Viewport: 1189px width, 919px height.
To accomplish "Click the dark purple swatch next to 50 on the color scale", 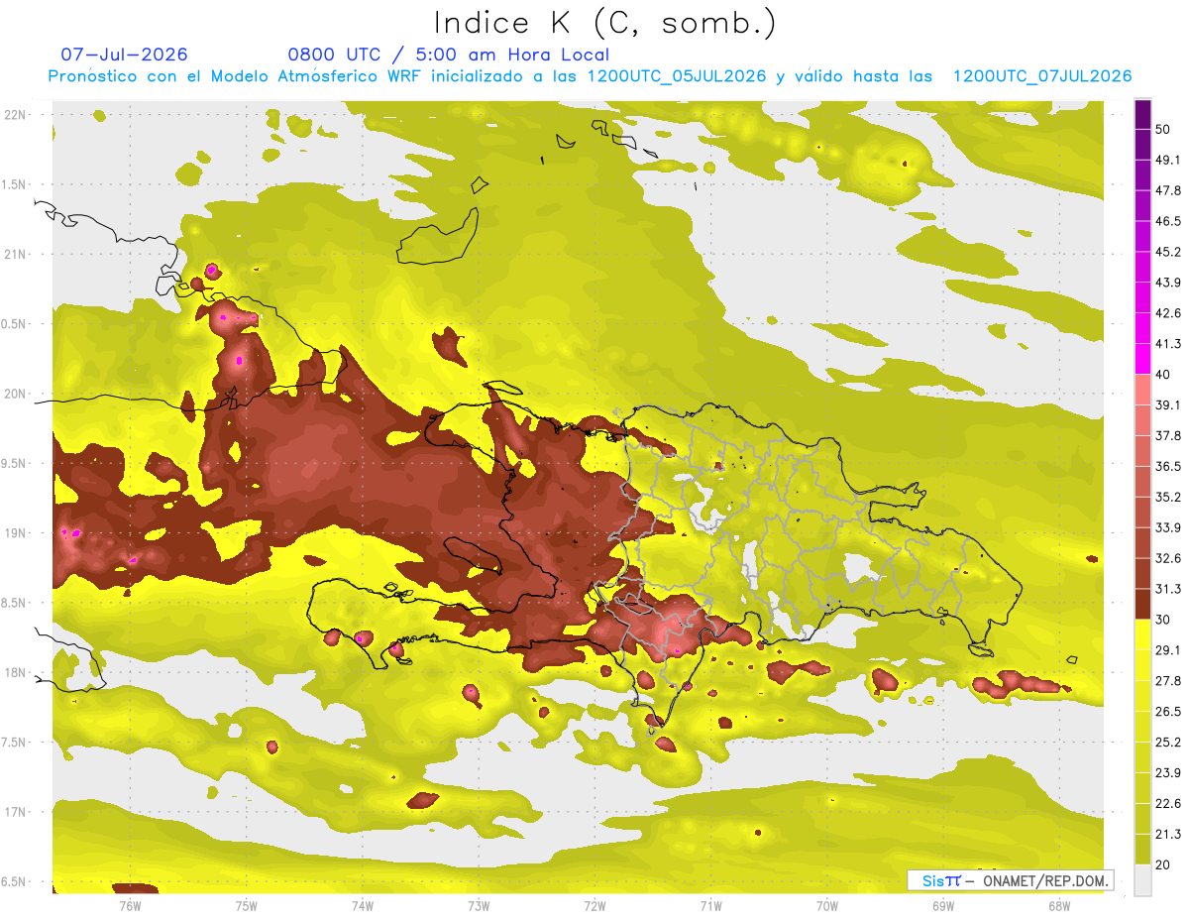I will [1142, 115].
